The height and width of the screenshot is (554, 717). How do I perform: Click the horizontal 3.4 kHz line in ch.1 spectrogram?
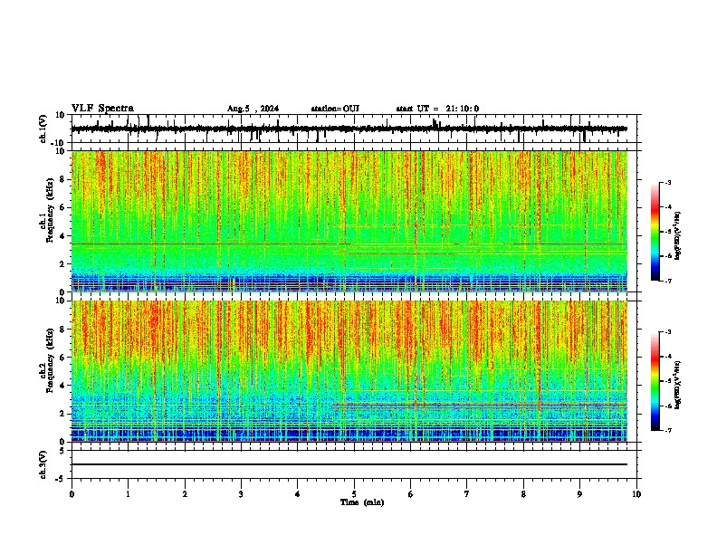pyautogui.click(x=349, y=244)
